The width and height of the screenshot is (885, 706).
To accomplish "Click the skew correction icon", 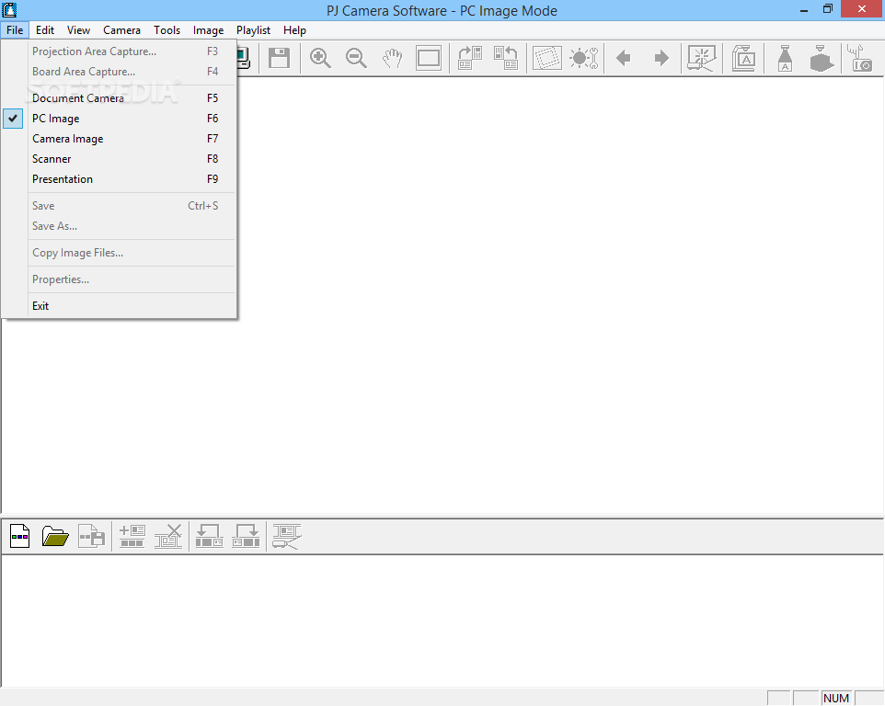I will [547, 58].
